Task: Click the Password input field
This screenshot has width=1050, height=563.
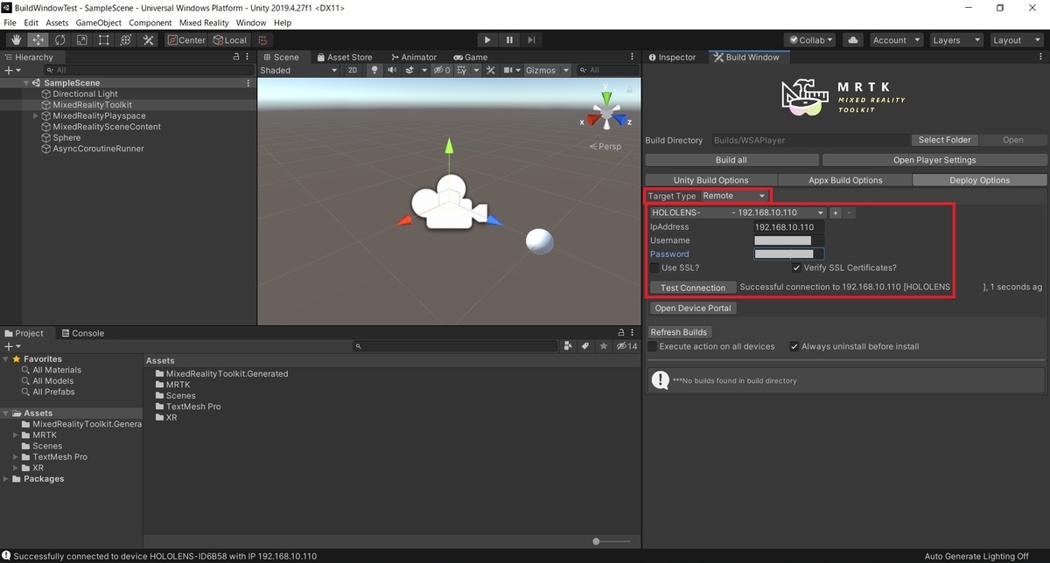Action: pyautogui.click(x=788, y=254)
